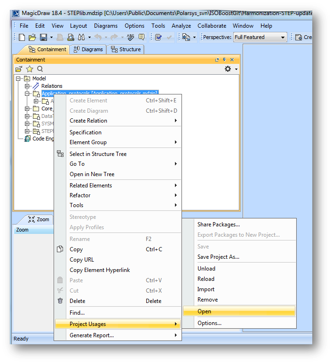Click the binoculars Find icon in toolbar

click(x=81, y=37)
